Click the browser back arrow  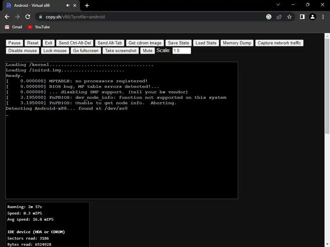(7, 17)
